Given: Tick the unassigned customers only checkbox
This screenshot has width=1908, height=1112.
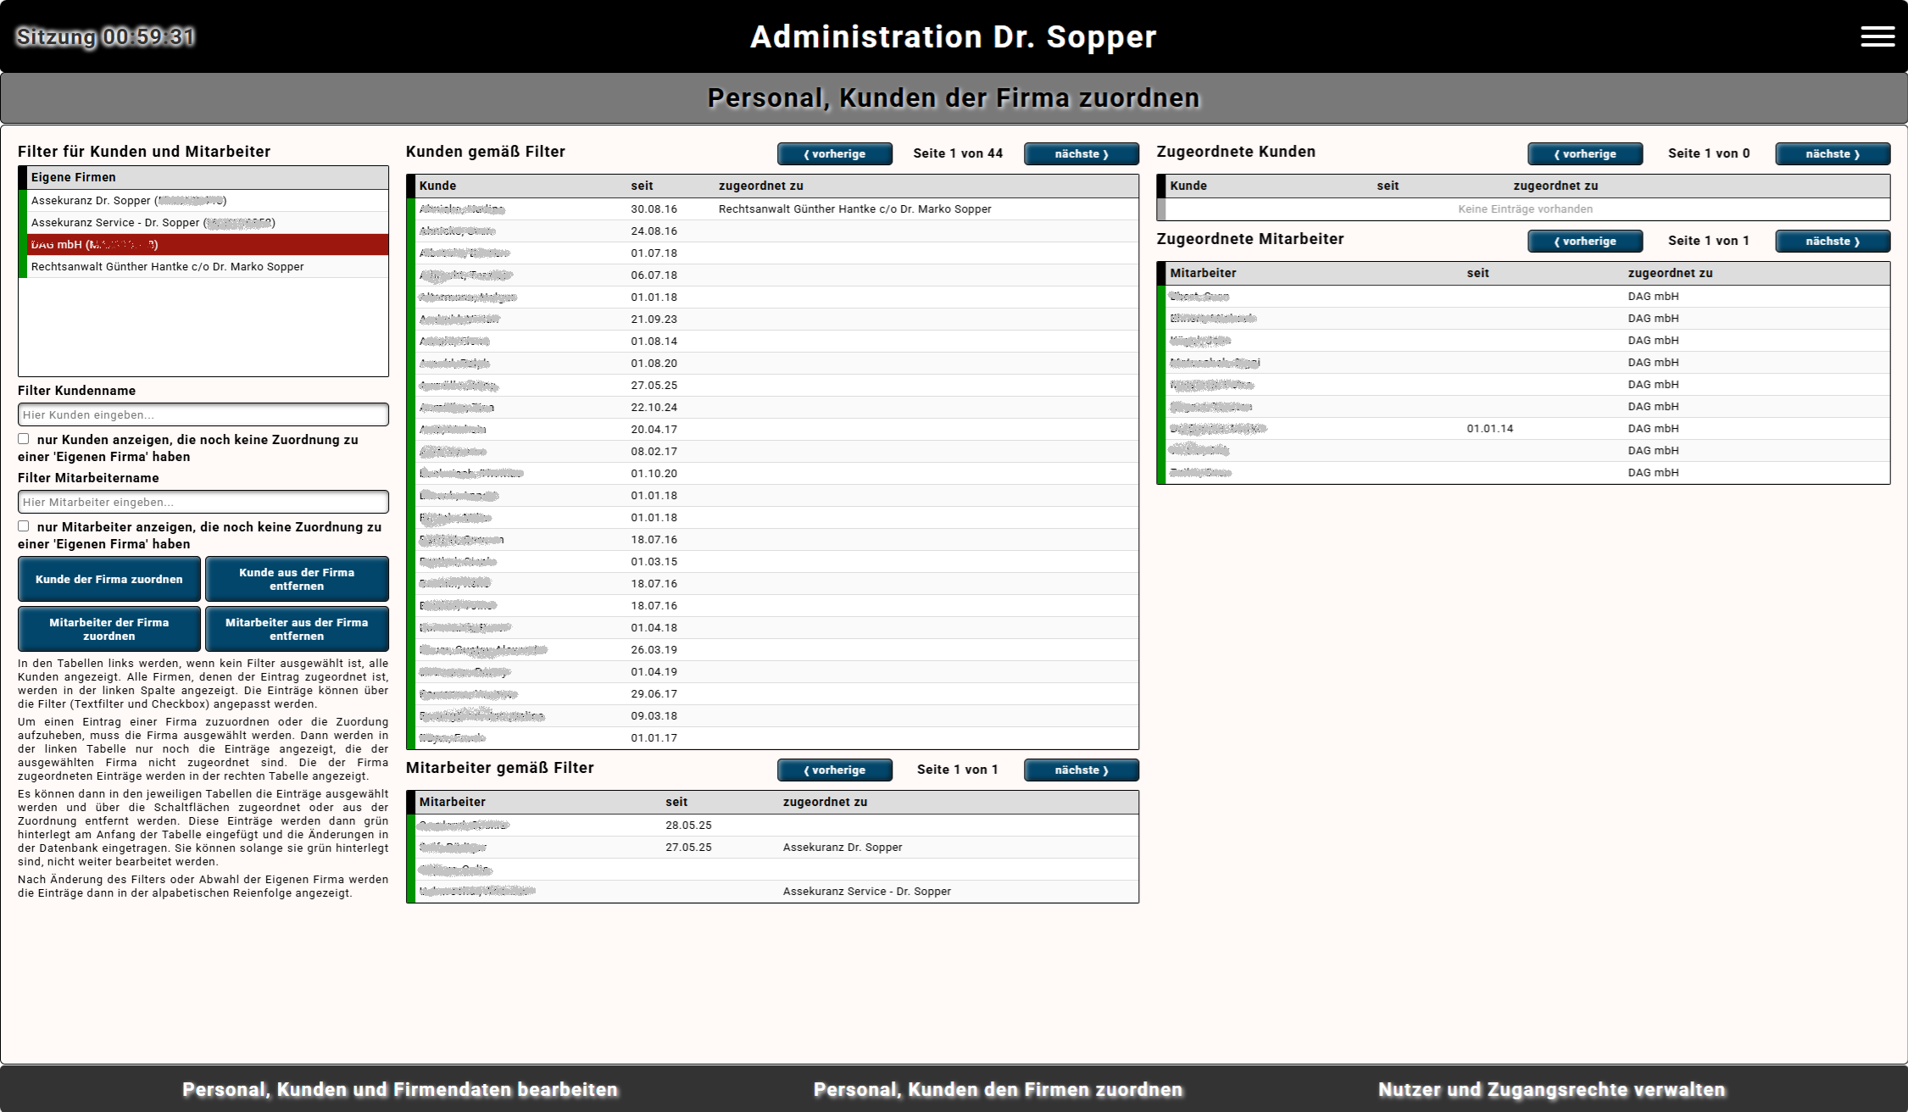Looking at the screenshot, I should point(24,439).
